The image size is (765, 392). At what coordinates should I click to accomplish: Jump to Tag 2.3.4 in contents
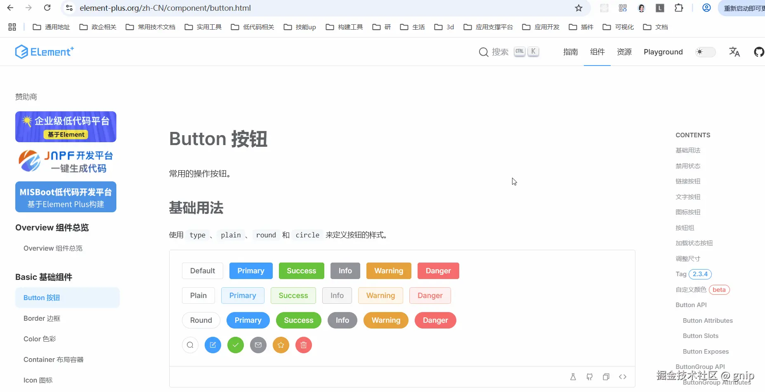[x=694, y=274]
